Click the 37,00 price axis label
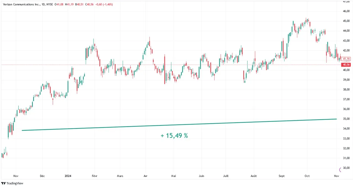Viewport: 353px width, 186px height. pyautogui.click(x=346, y=99)
